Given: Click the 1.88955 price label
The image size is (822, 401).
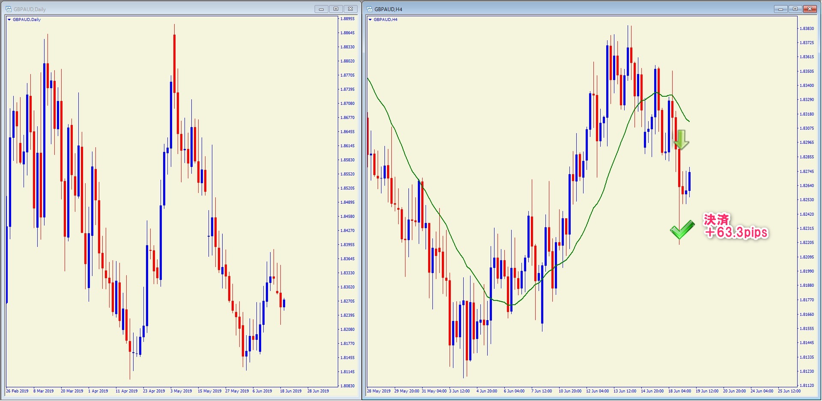Looking at the screenshot, I should tap(348, 19).
